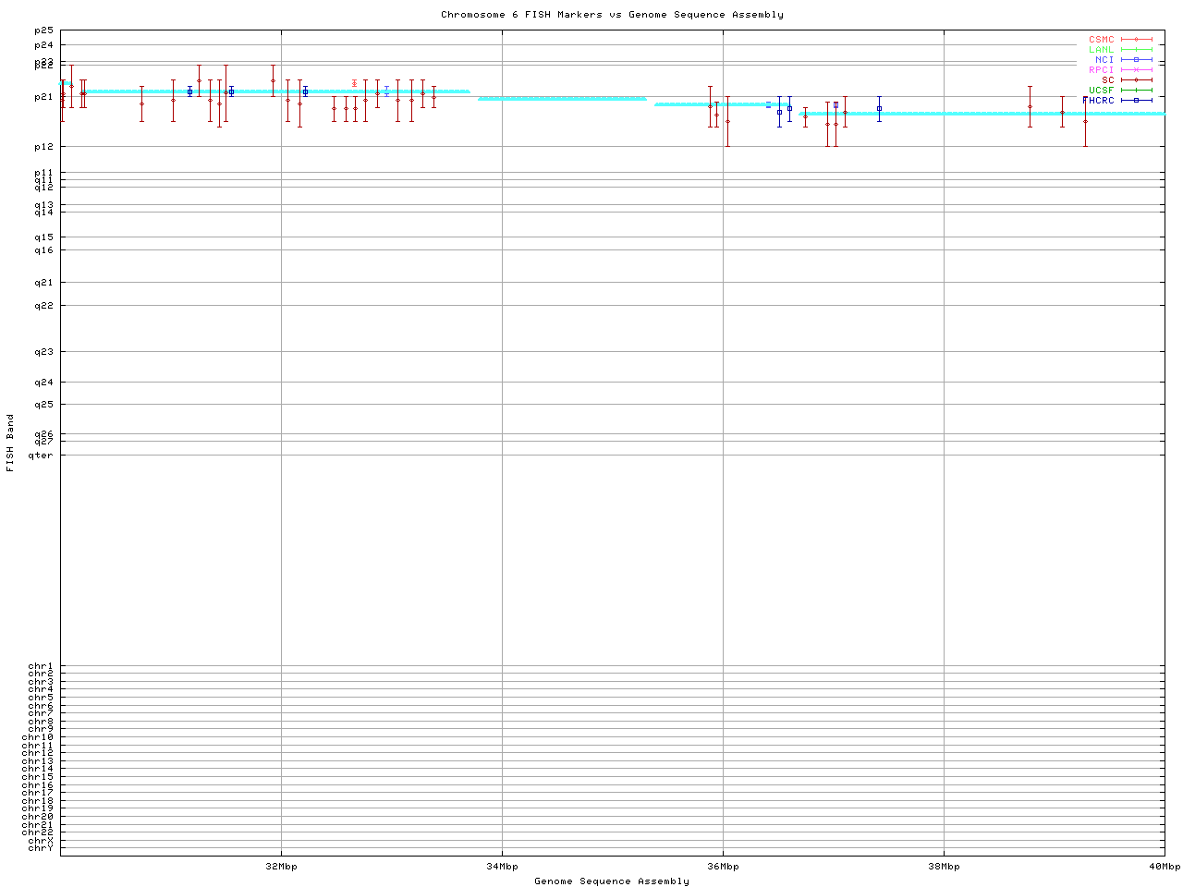Image resolution: width=1183 pixels, height=887 pixels.
Task: Click the FISH Band y-axis title
Action: (x=10, y=443)
